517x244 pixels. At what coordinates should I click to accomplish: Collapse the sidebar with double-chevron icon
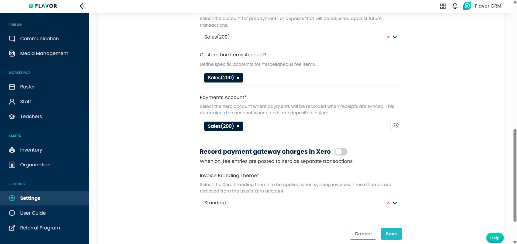click(83, 6)
